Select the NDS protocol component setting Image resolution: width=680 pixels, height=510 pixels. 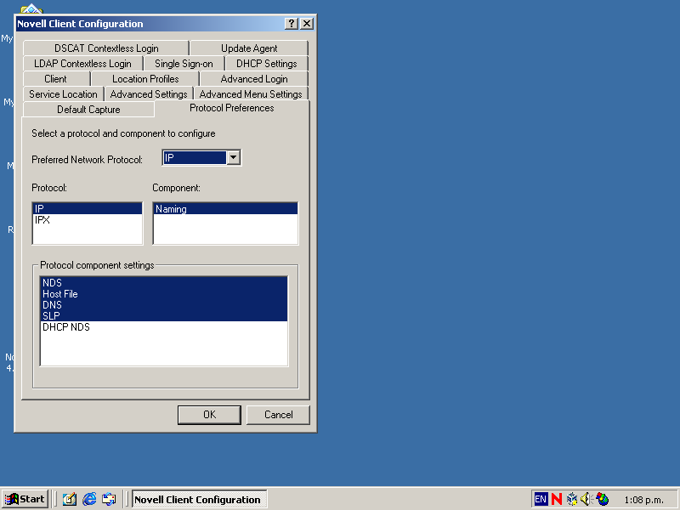163,283
